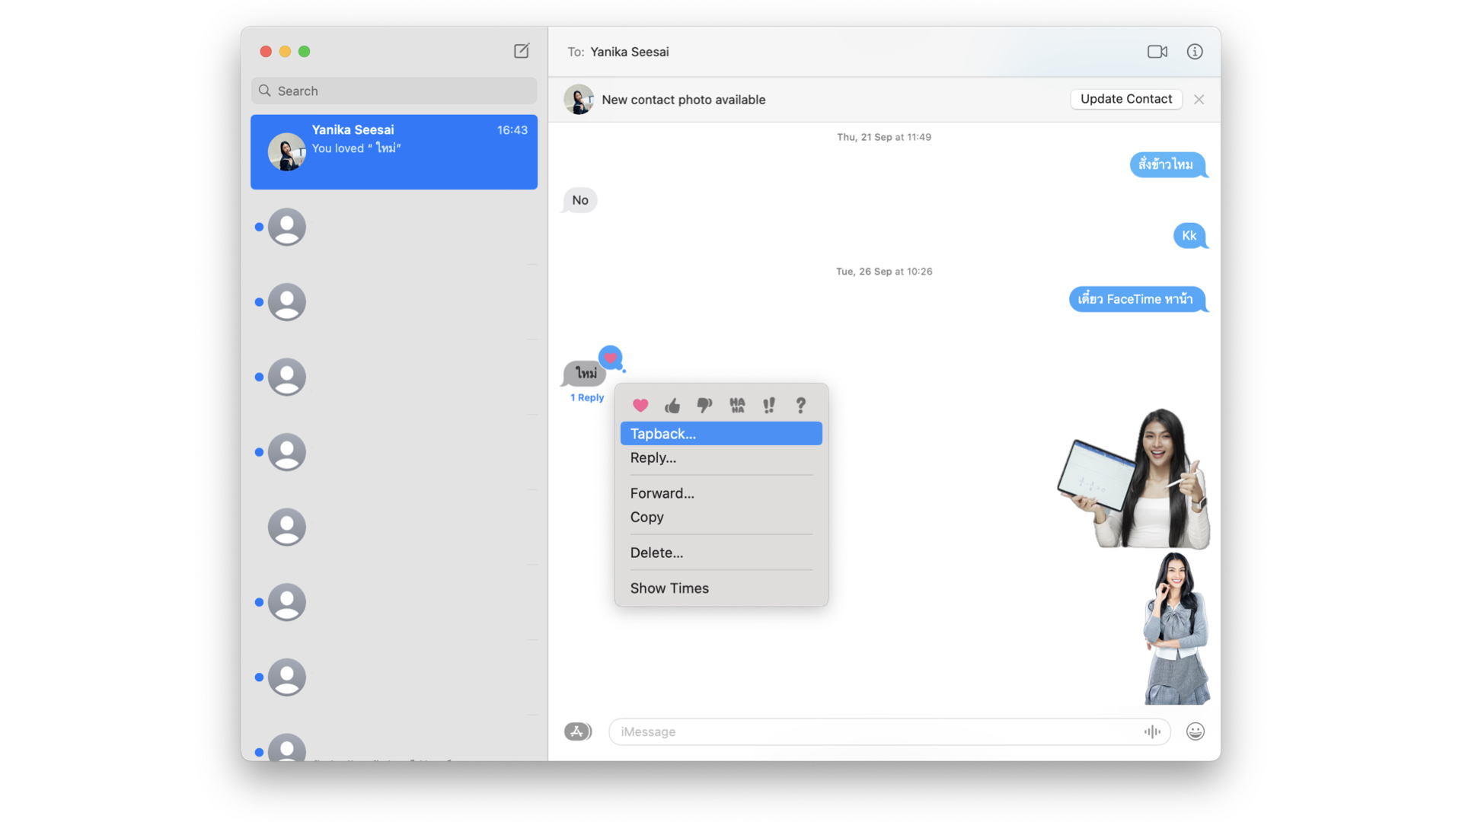Select the question mark tapback
Screen dimensions: 1462x822
point(800,406)
